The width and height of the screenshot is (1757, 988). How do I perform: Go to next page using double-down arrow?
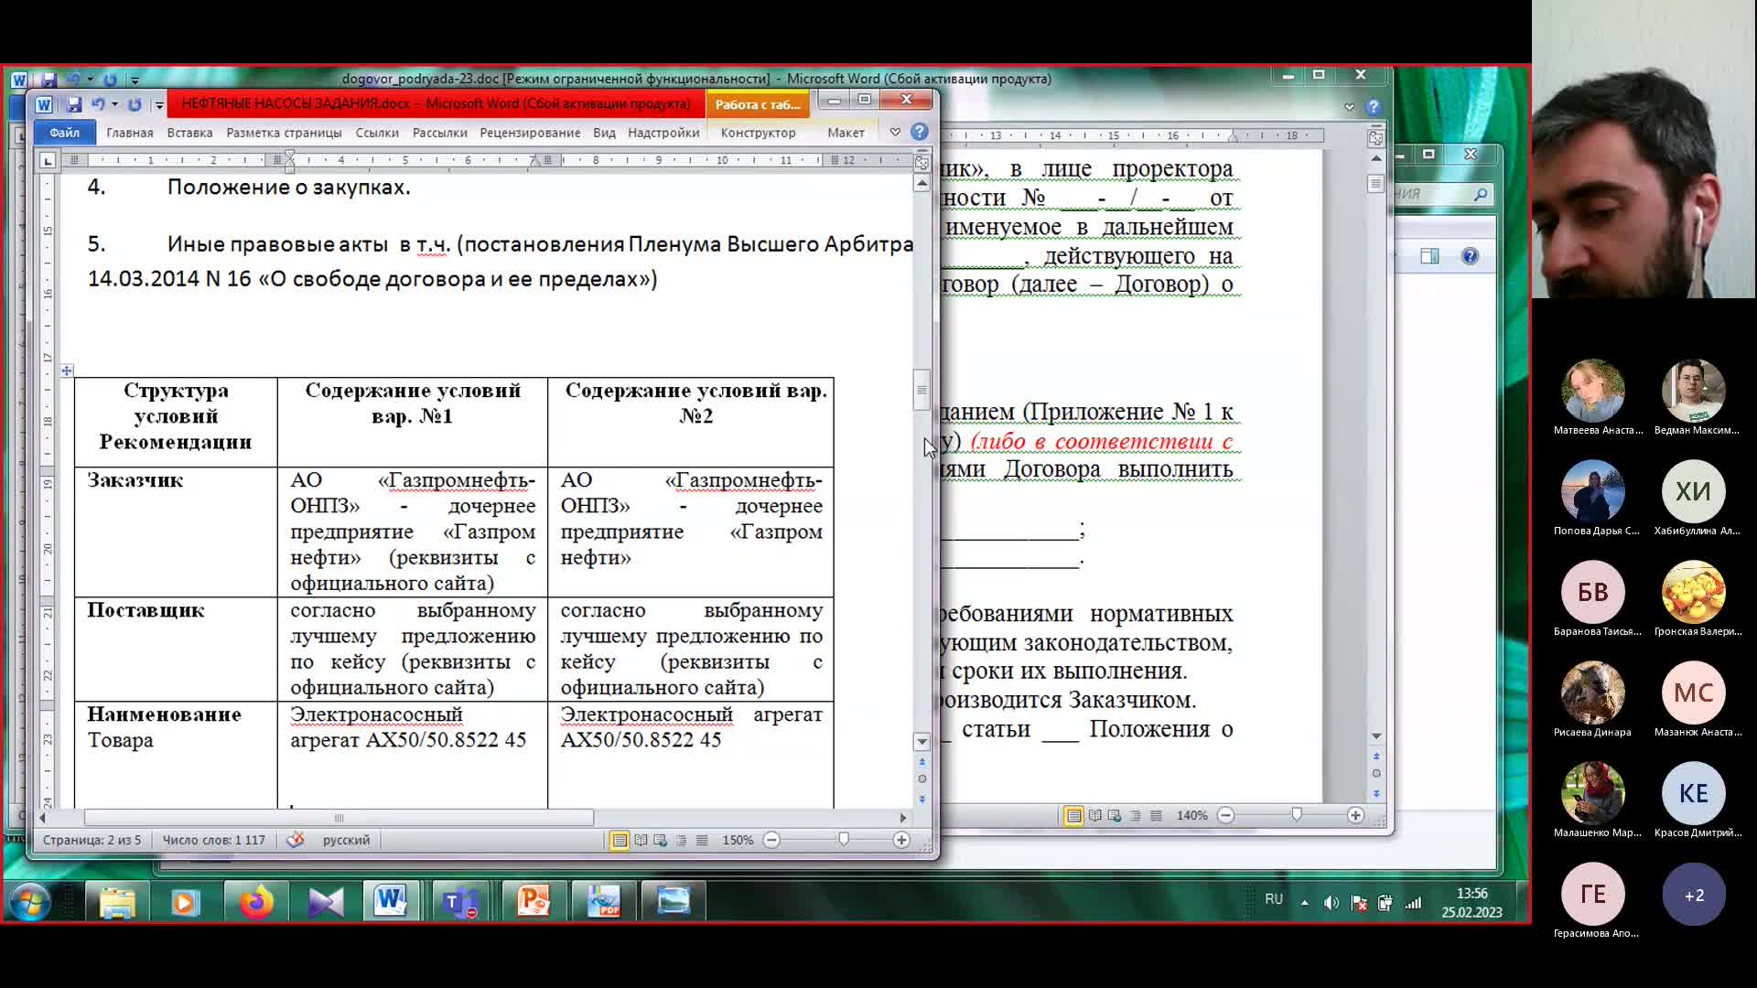click(922, 799)
